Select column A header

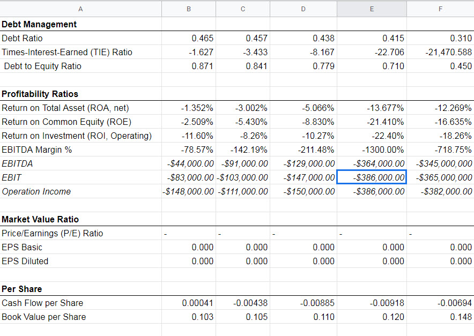coord(80,9)
